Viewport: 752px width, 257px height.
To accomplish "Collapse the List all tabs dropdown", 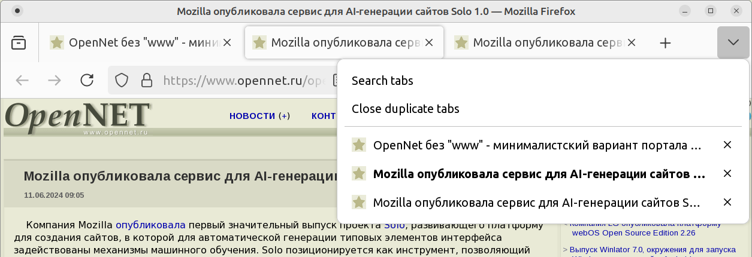I will click(x=733, y=42).
